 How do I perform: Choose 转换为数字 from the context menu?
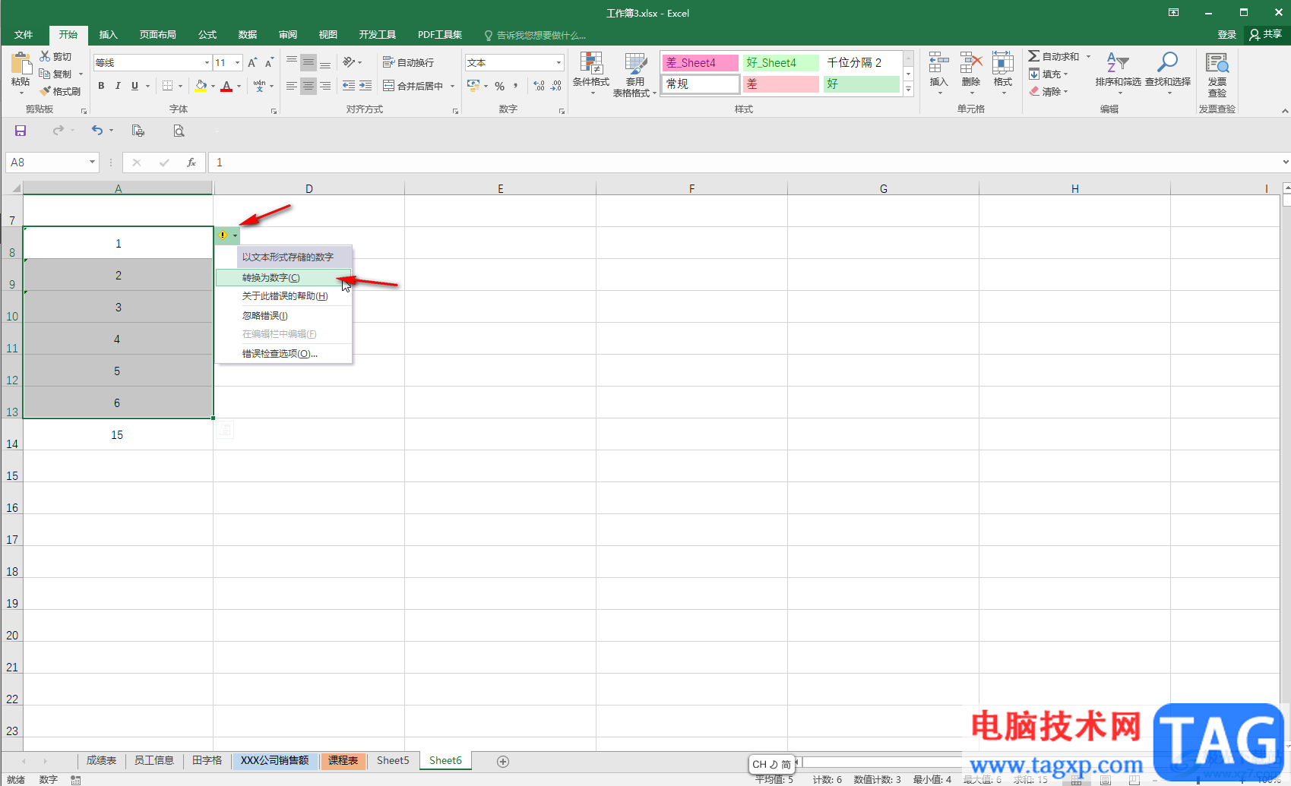(x=283, y=278)
